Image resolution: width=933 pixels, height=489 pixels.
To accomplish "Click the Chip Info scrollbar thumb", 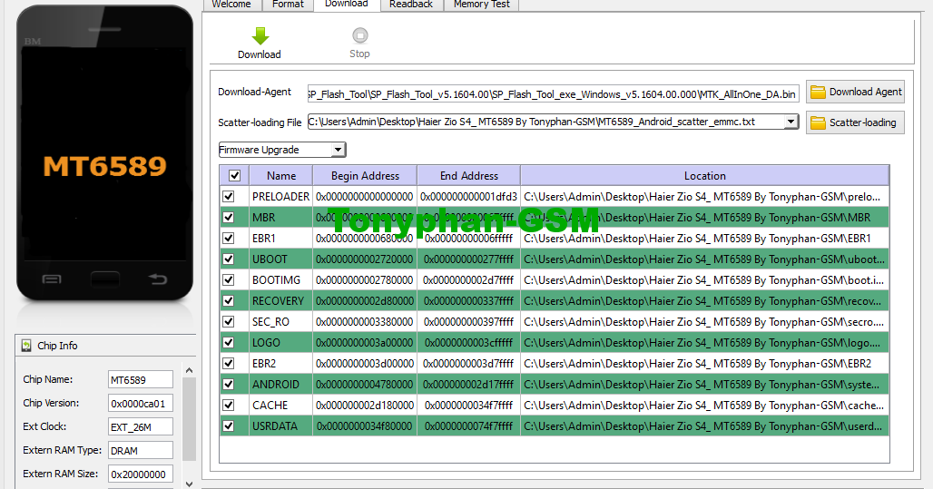I will 189,419.
